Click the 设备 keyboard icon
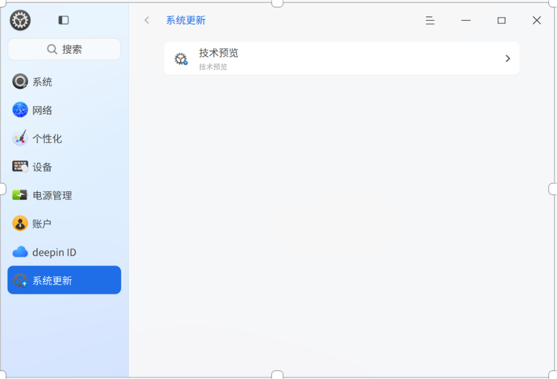 pos(20,166)
